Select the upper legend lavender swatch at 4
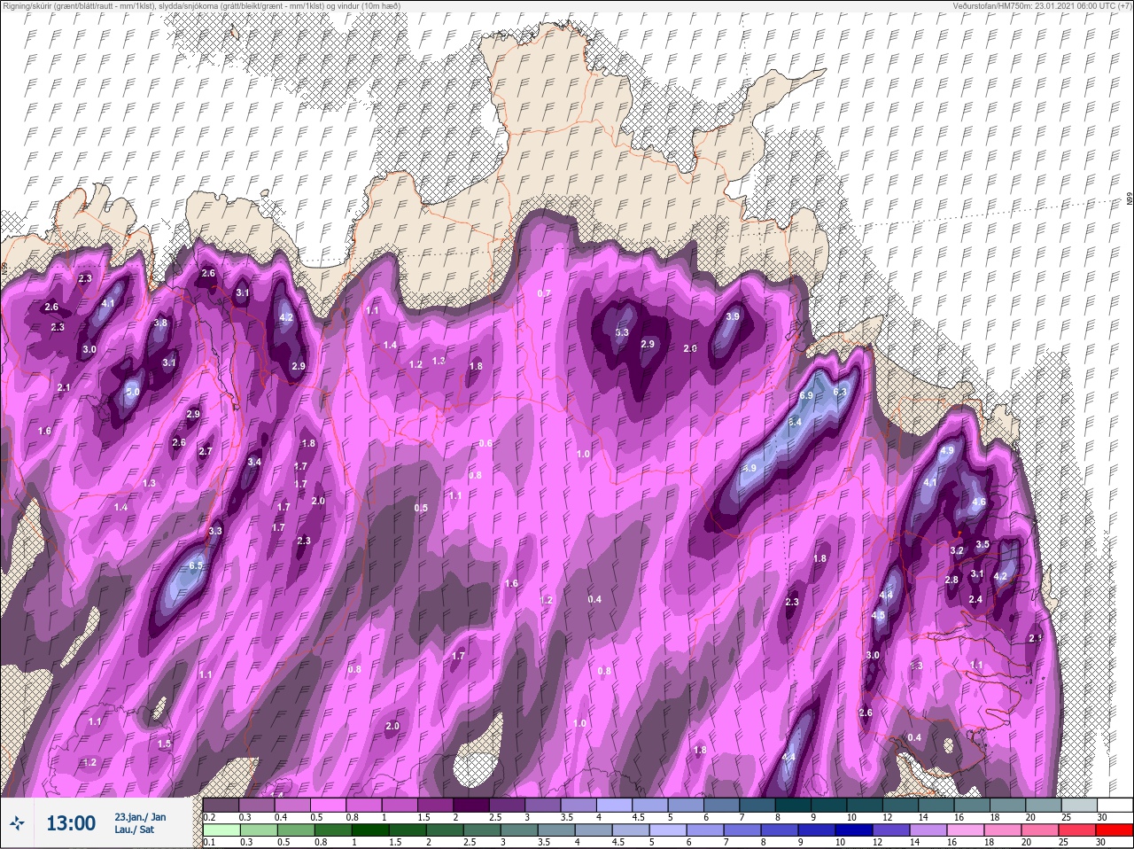 pos(616,805)
